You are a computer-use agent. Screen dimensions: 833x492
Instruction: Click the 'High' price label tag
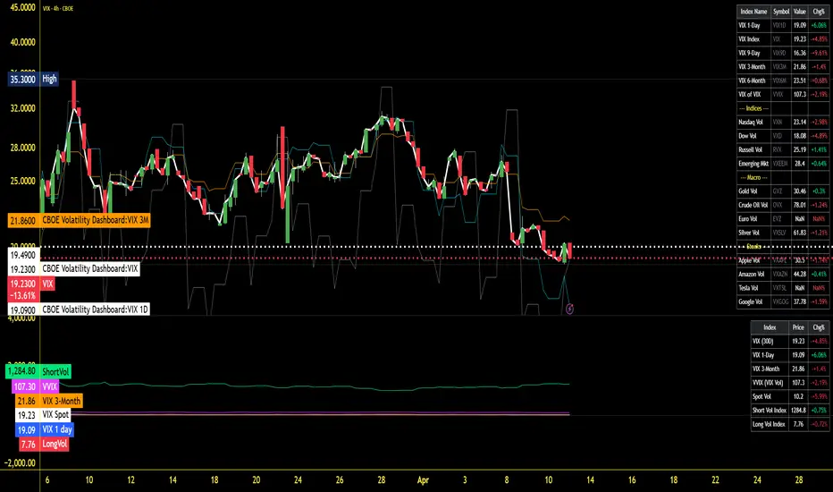click(49, 79)
